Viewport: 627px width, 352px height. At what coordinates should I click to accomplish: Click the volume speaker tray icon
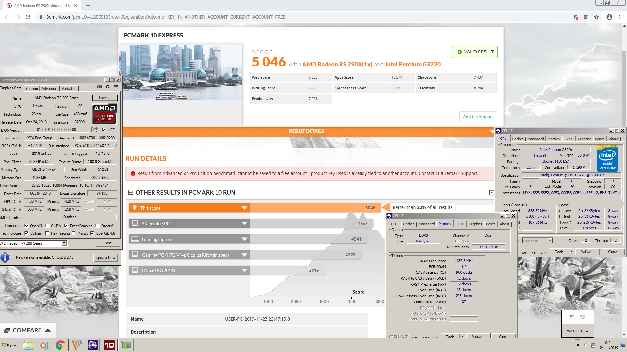tap(585, 345)
